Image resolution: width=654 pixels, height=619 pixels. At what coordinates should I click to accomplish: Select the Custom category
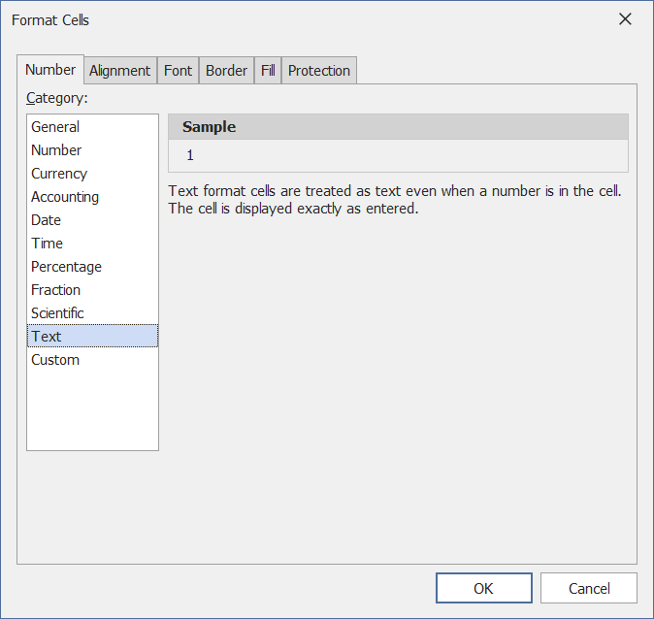click(55, 360)
